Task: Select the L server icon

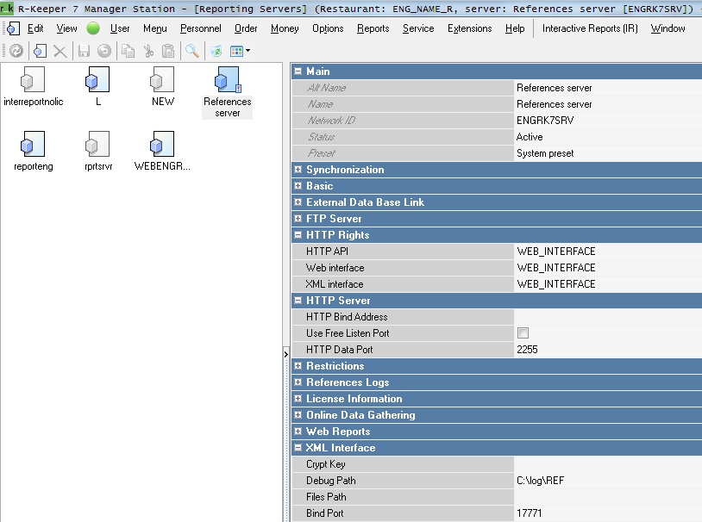Action: (98, 87)
